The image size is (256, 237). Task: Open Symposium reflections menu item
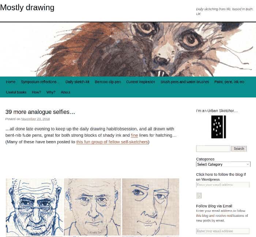click(x=39, y=82)
